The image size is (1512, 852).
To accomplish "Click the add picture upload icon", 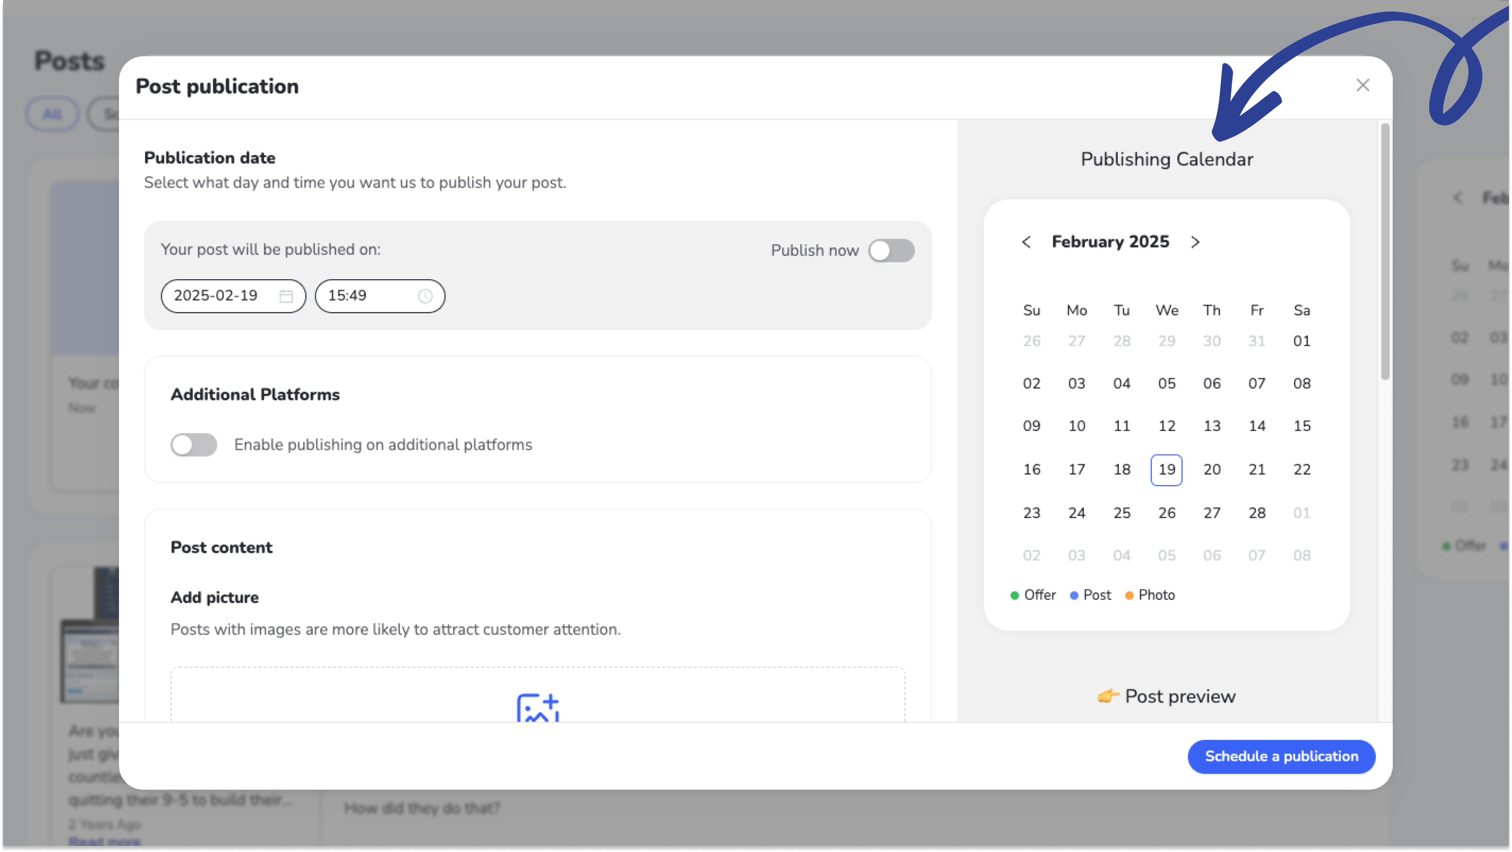I will (537, 707).
